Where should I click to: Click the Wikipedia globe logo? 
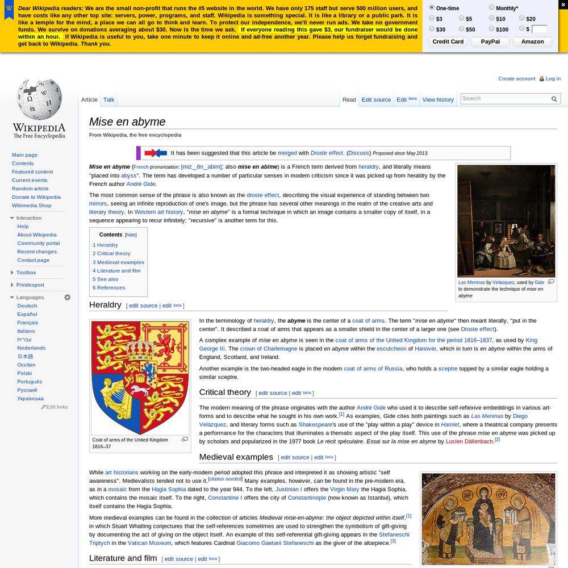pos(40,99)
